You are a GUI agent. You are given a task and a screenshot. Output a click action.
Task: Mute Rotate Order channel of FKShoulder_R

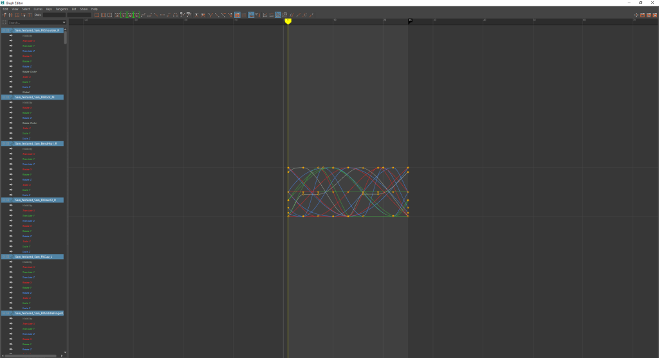[11, 71]
